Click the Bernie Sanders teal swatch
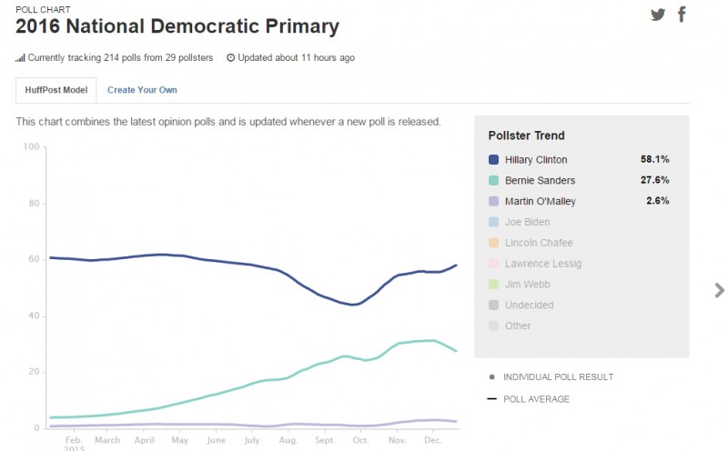 [494, 181]
